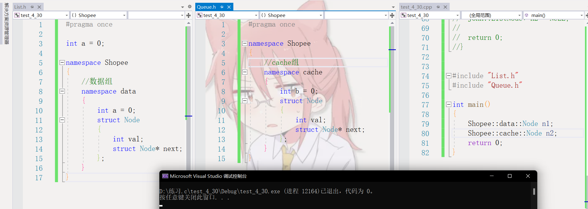Click "//cache组" comment in Queue.h

[282, 63]
